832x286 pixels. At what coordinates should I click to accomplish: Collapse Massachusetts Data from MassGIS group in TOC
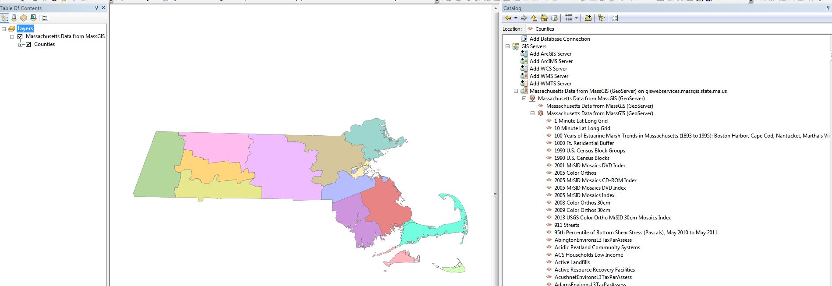12,37
